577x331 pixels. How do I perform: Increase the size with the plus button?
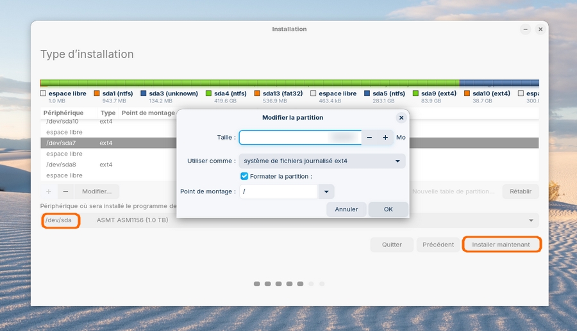pyautogui.click(x=385, y=138)
